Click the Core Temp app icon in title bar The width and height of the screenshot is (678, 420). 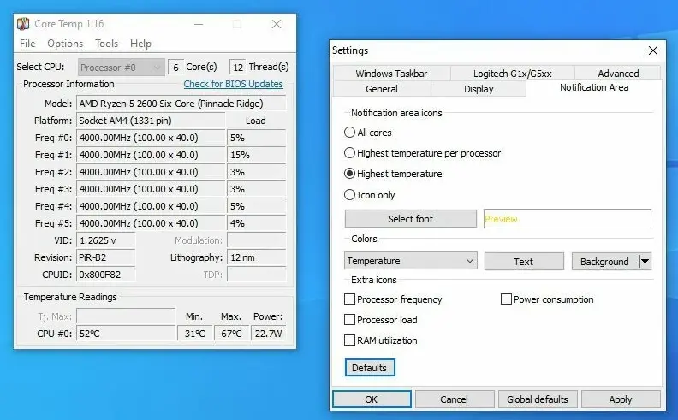(x=23, y=24)
